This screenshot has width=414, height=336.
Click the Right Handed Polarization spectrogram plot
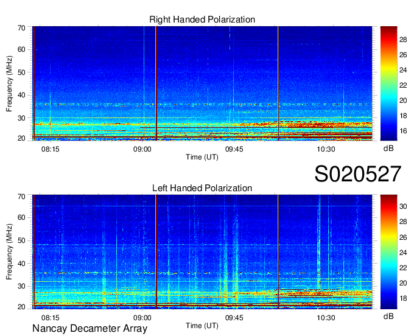click(202, 83)
